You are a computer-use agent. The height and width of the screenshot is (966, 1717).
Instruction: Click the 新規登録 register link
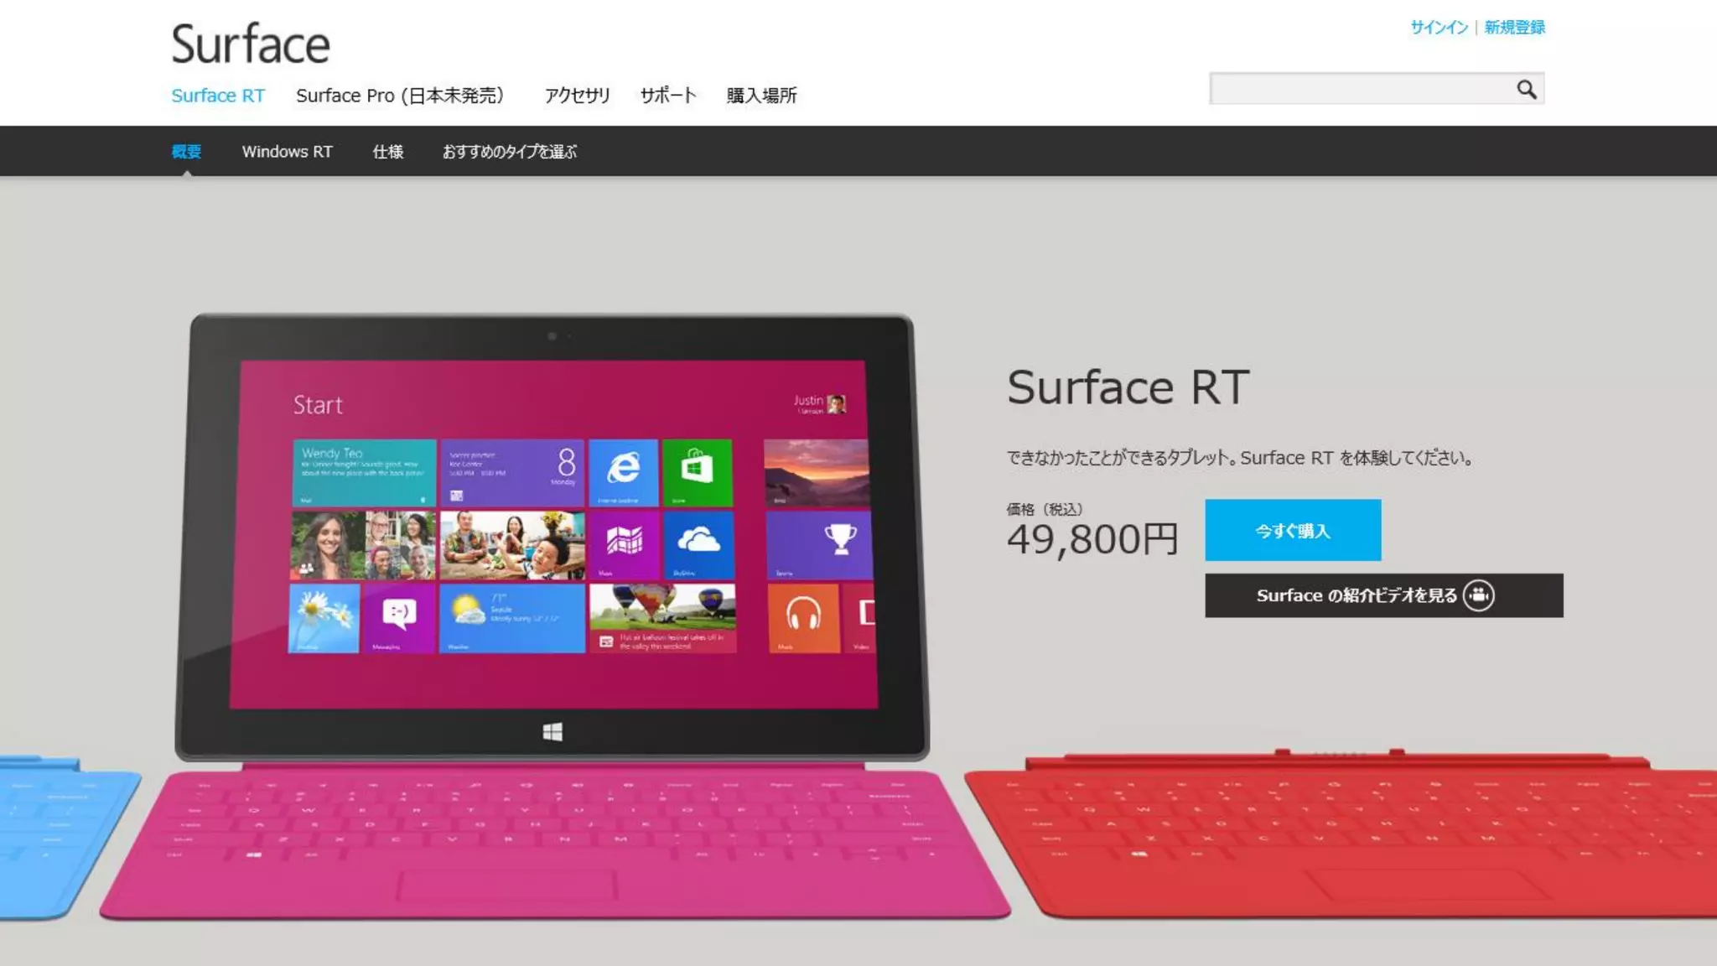[x=1514, y=28]
